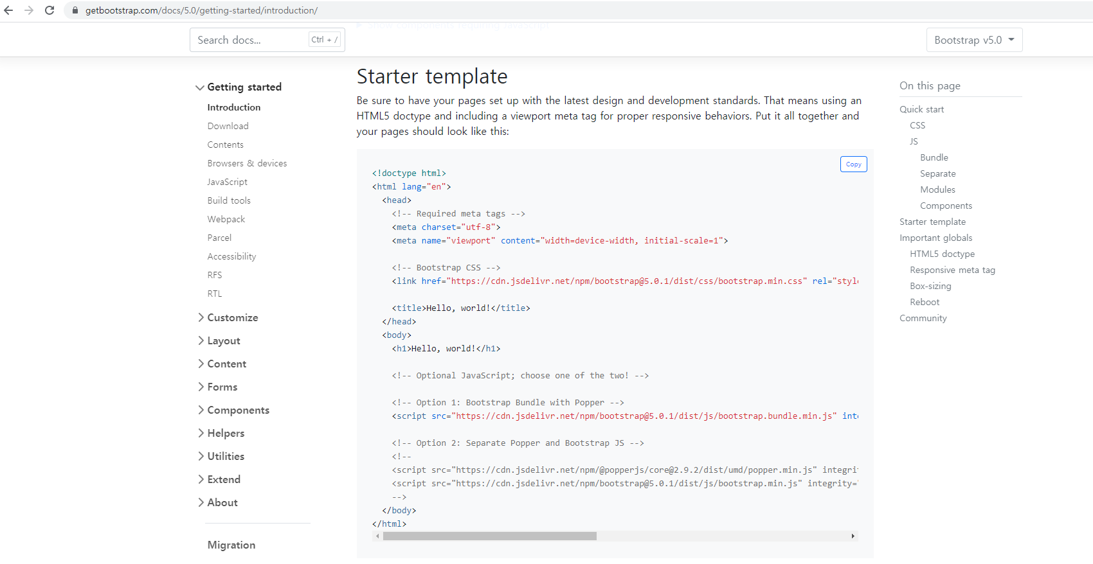Reload the page with the refresh icon
The image size is (1093, 564).
click(50, 10)
